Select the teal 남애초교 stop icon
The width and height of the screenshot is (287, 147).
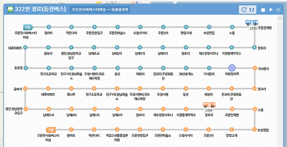tap(94, 47)
